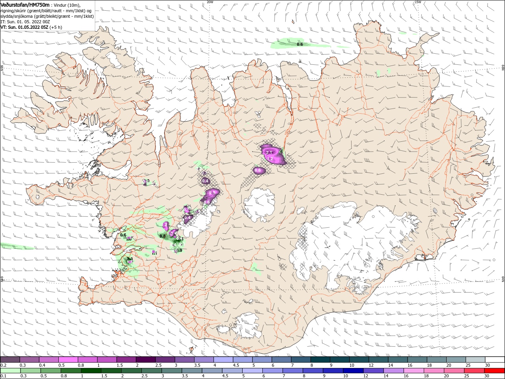Select the violet rain swatch labeled 12
The height and width of the screenshot is (379, 505).
[x=373, y=371]
